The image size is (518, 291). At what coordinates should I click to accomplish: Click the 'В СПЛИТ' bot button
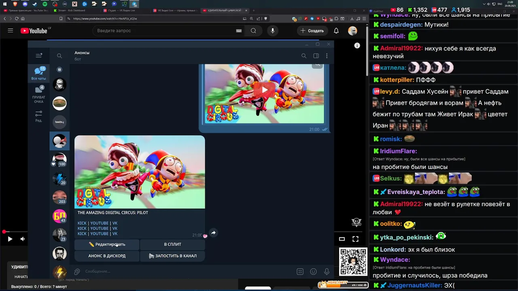[x=172, y=244]
